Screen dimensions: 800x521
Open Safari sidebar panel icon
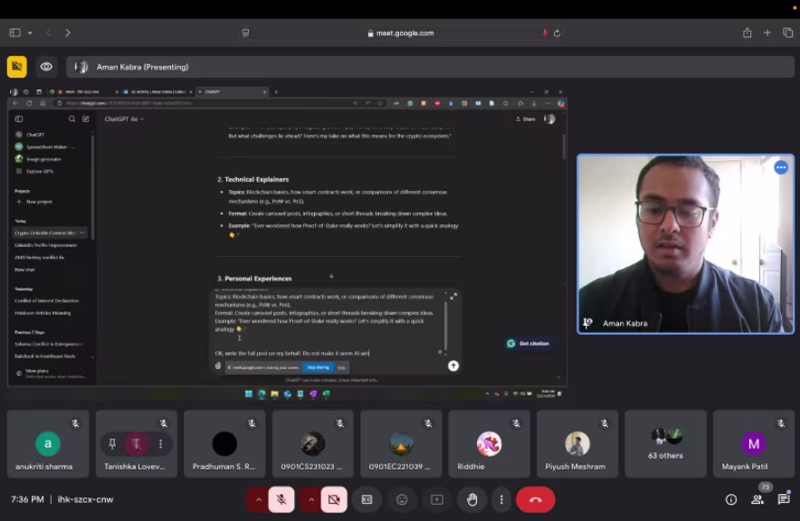point(14,33)
